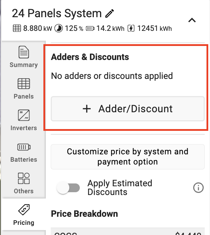Toggle the Apply Estimated Discounts switch
Screen dimensions: 210x235
coord(68,188)
